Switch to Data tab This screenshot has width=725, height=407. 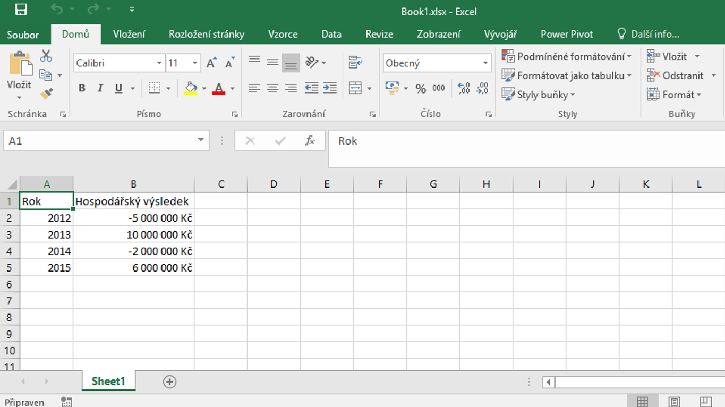pyautogui.click(x=331, y=34)
